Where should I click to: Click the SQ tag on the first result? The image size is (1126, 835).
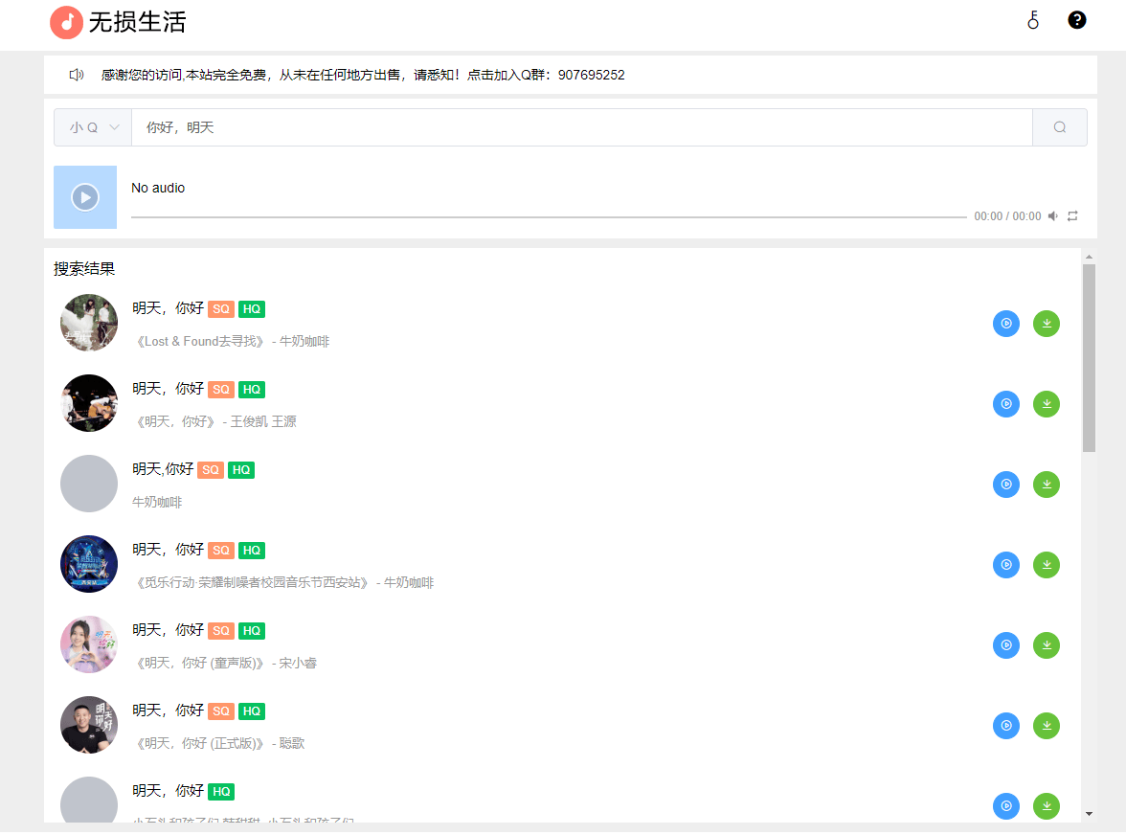(x=220, y=308)
